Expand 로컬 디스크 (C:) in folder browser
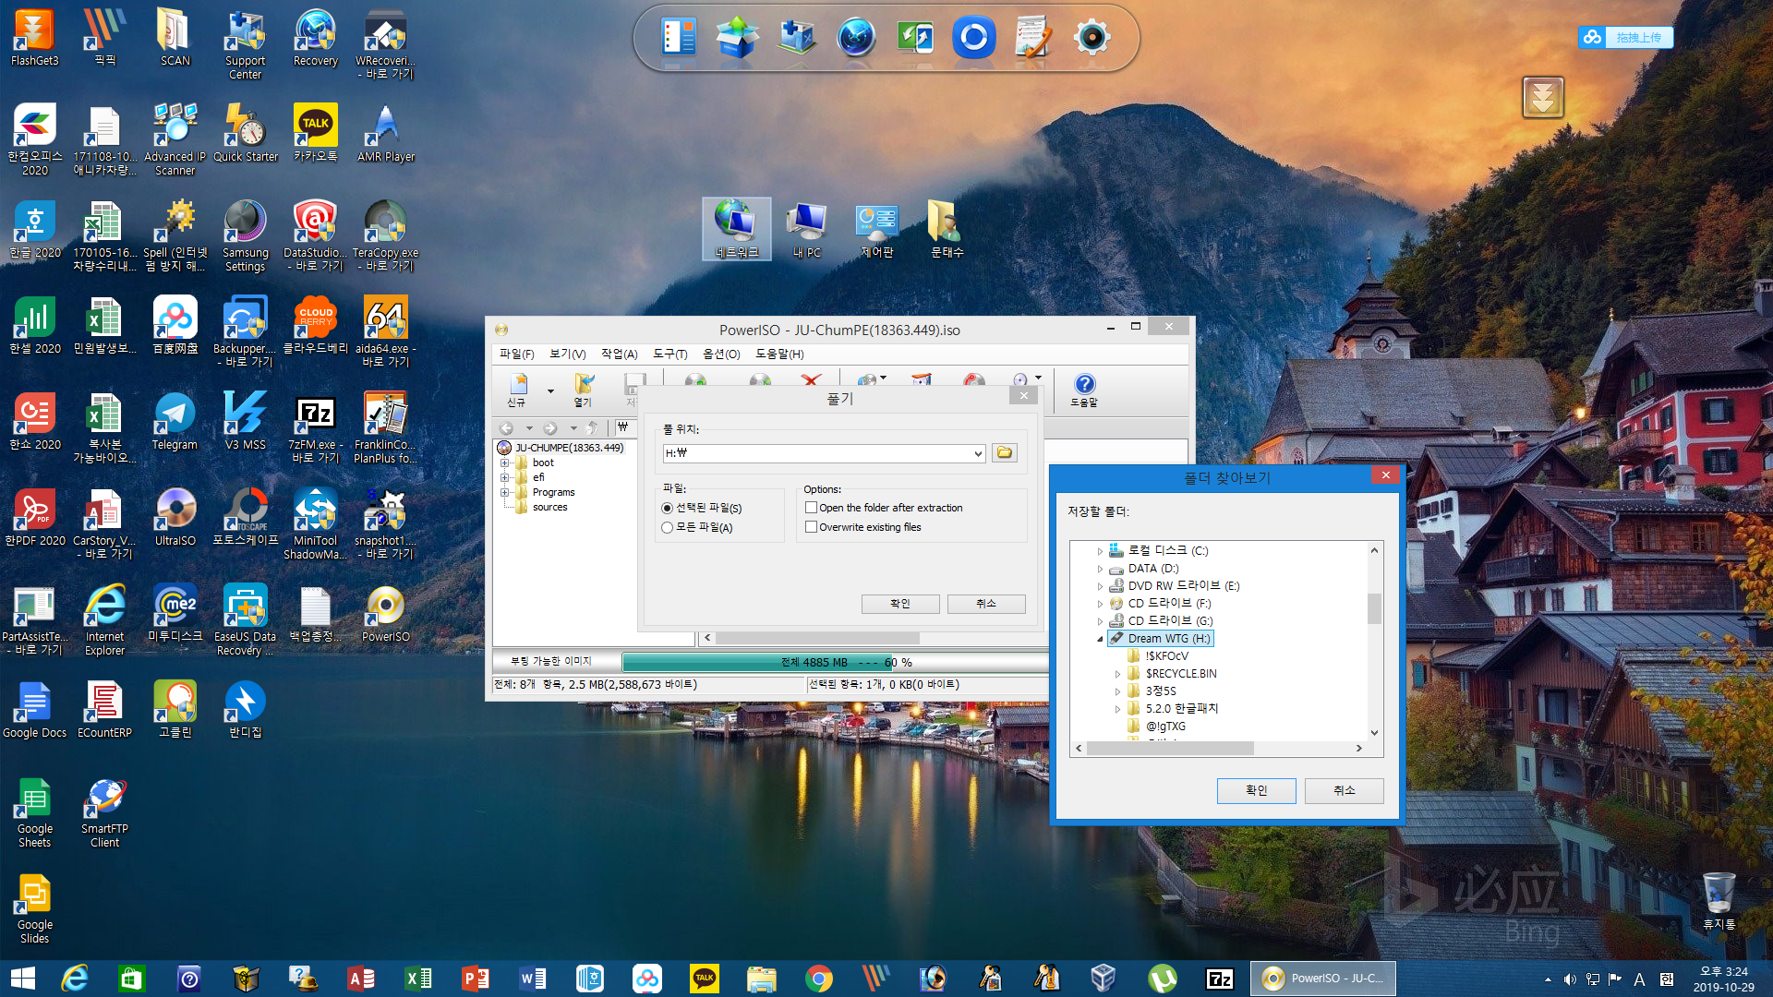1773x997 pixels. point(1100,551)
